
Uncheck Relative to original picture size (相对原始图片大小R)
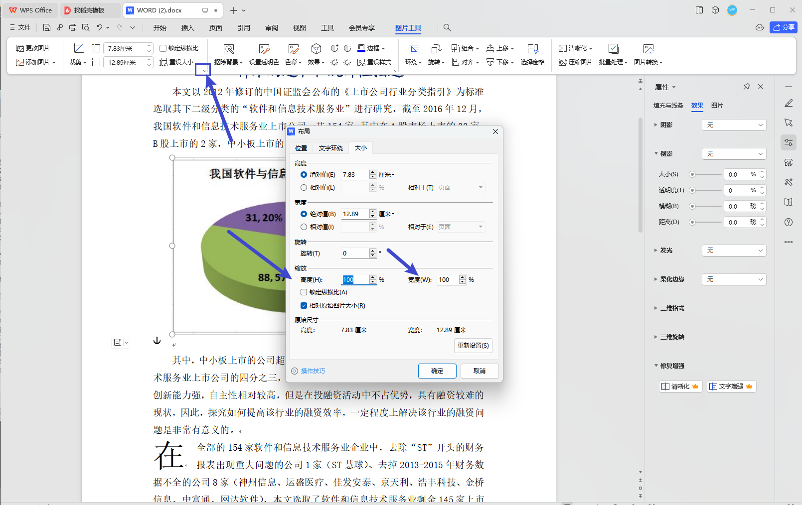pyautogui.click(x=304, y=306)
